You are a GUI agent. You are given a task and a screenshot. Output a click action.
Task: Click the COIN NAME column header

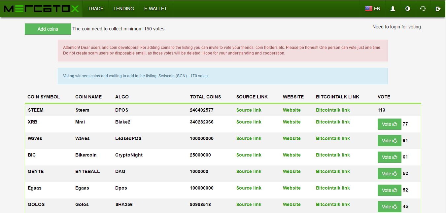click(x=88, y=97)
